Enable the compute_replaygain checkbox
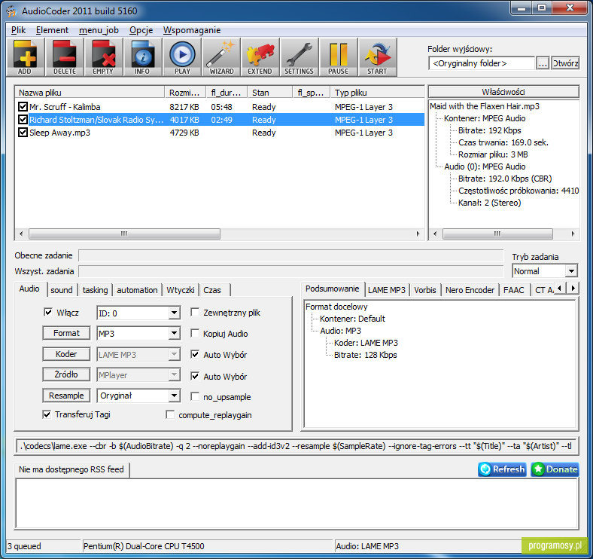Screen dimensions: 593x559 (x=170, y=415)
